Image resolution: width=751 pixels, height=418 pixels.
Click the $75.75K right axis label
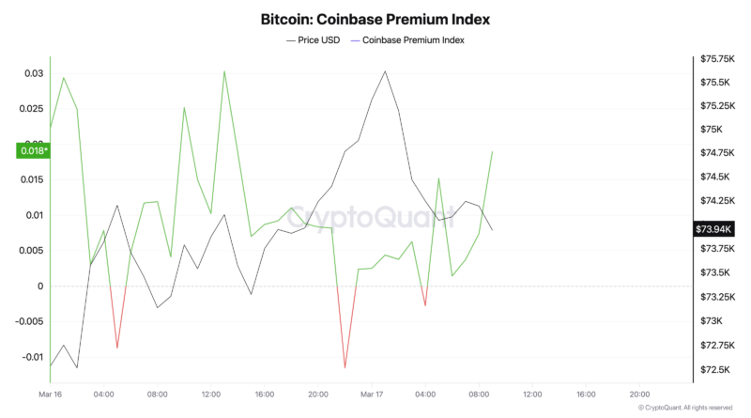[715, 58]
